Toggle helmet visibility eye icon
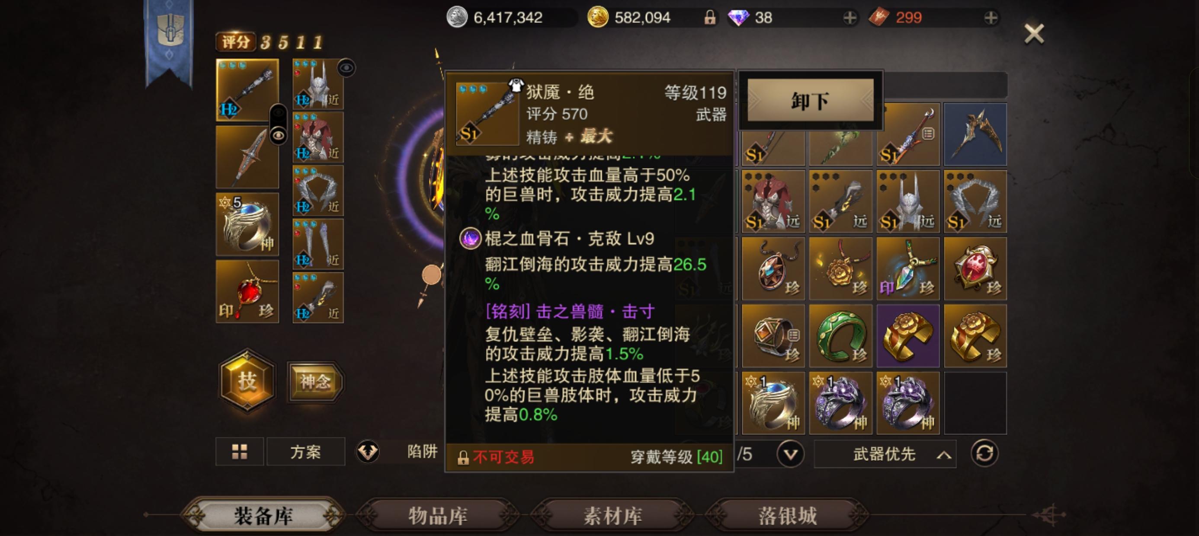The height and width of the screenshot is (536, 1199). click(x=346, y=68)
